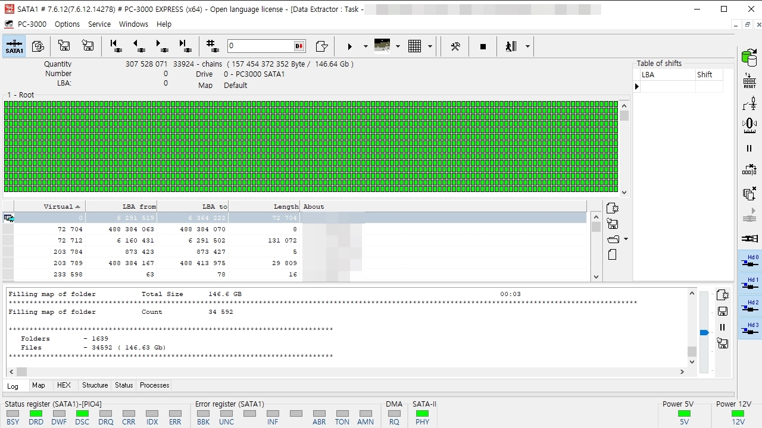Sort by the LBA from column header
Viewport: 762px width, 428px height.
click(x=121, y=207)
